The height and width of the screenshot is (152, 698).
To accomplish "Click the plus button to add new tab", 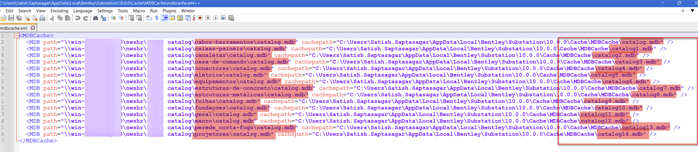I will pyautogui.click(x=683, y=11).
